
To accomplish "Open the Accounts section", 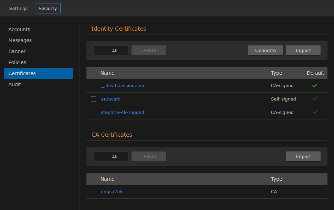I will tap(19, 29).
